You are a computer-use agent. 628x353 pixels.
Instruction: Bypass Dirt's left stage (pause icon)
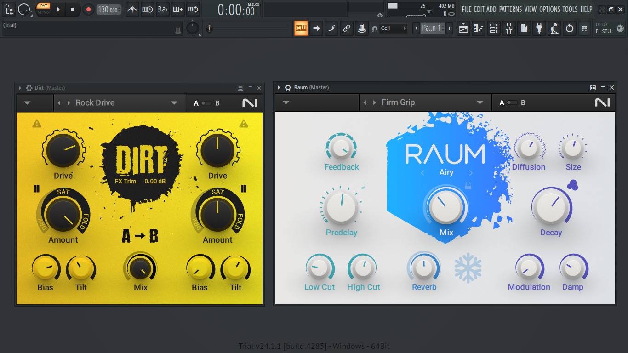click(36, 188)
